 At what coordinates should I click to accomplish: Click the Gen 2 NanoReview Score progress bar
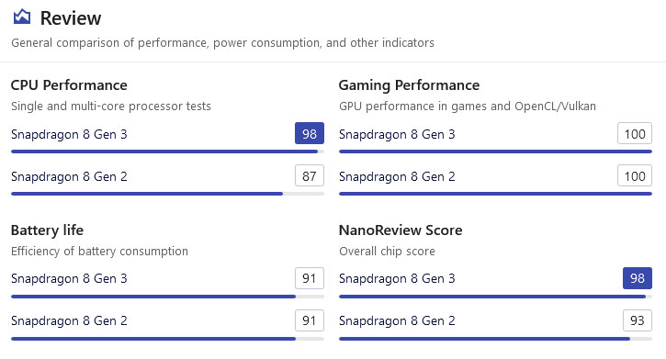point(495,339)
